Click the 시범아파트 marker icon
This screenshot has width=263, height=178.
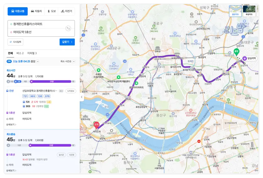click(x=111, y=130)
